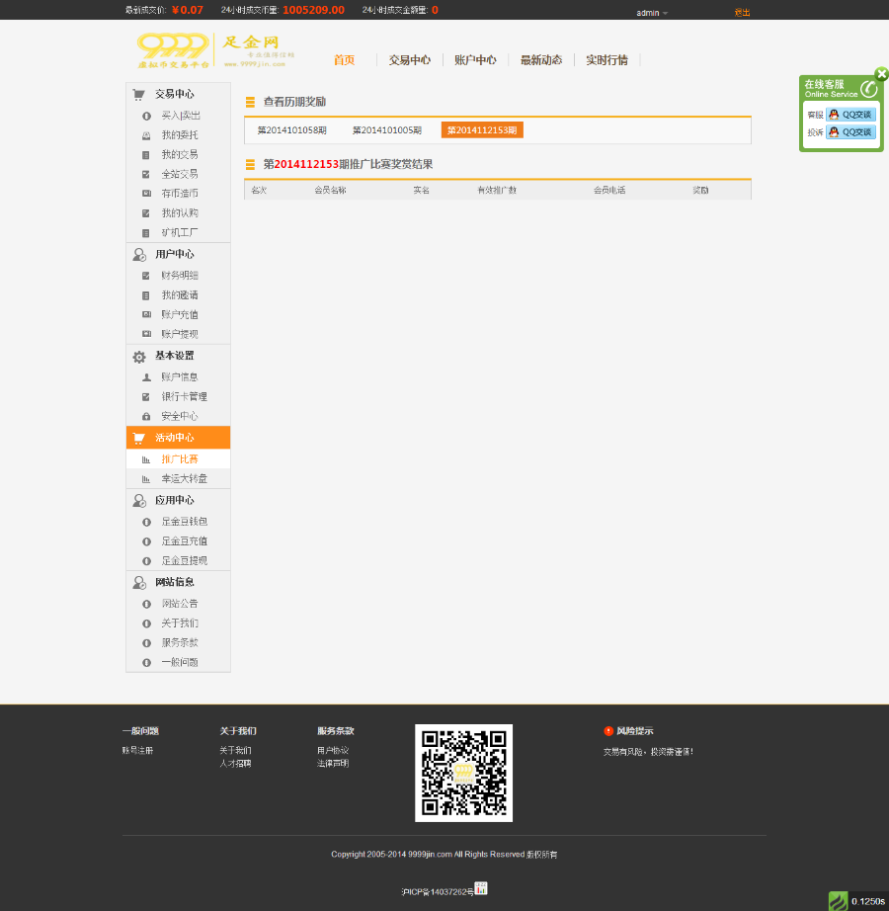Click the 推广比赛奖赏结果 heading list icon
Viewport: 889px width, 911px height.
pyautogui.click(x=250, y=165)
